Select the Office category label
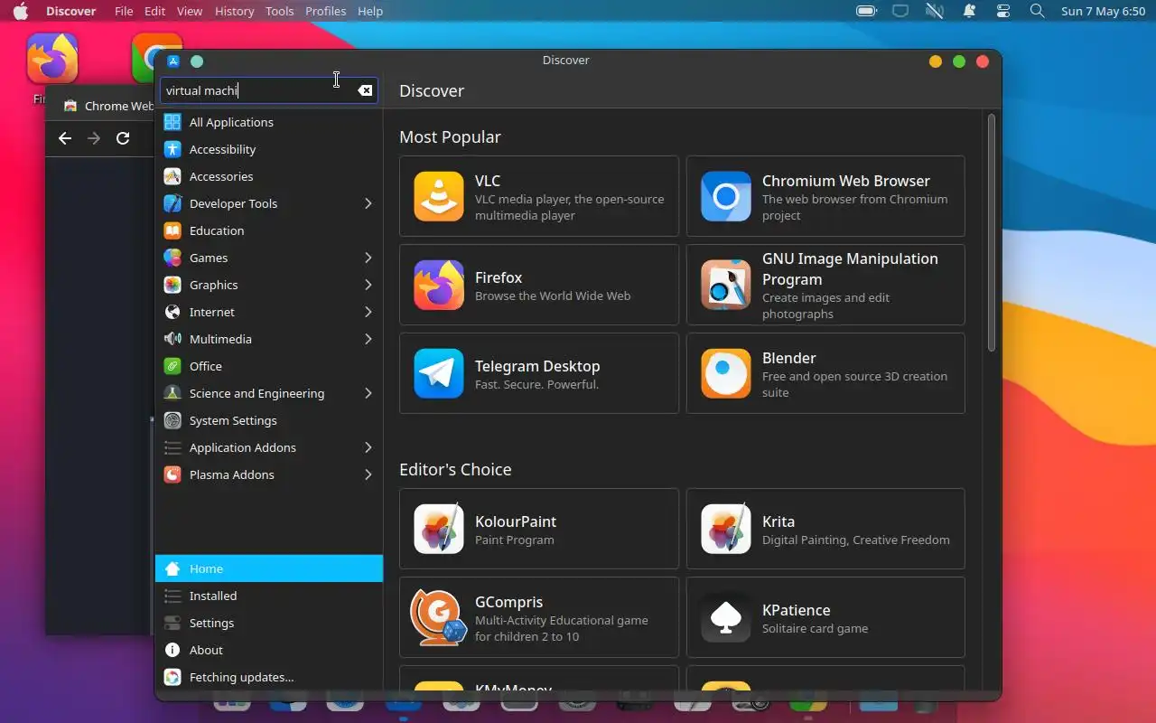 point(205,366)
